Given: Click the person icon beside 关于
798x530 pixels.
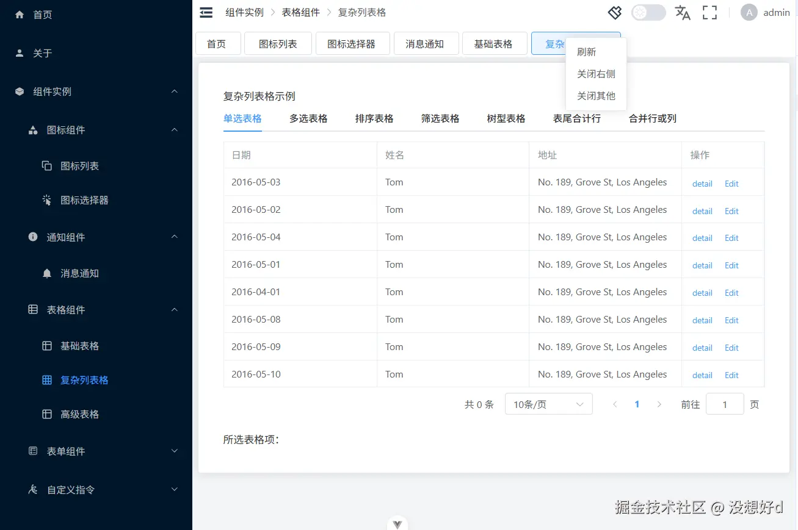Looking at the screenshot, I should tap(20, 53).
